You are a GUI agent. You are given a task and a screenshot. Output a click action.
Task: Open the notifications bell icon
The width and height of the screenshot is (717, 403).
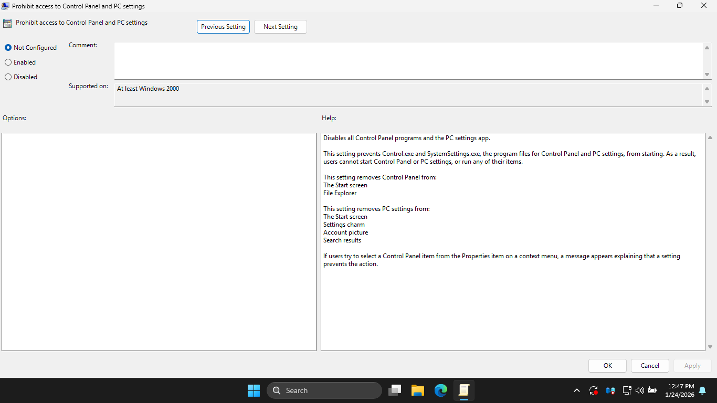(702, 390)
